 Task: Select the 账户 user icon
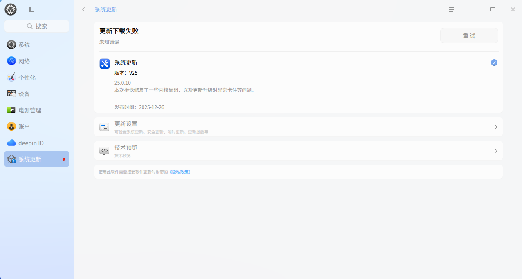11,127
